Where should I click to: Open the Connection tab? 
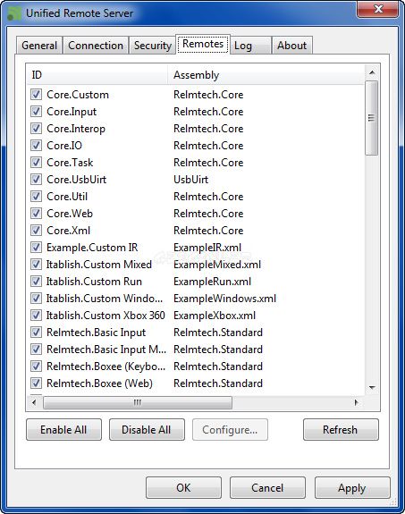point(96,46)
